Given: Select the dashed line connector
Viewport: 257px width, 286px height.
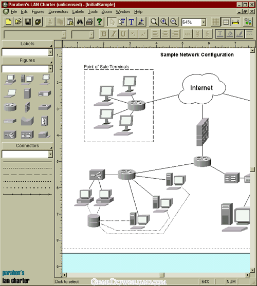Looking at the screenshot, I should point(27,175).
